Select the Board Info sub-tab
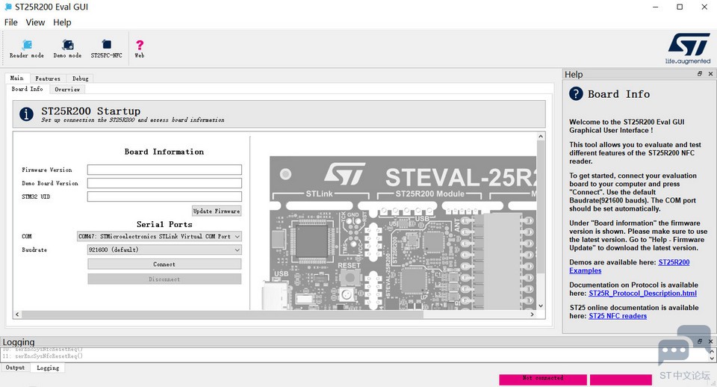717x387 pixels. [x=28, y=89]
